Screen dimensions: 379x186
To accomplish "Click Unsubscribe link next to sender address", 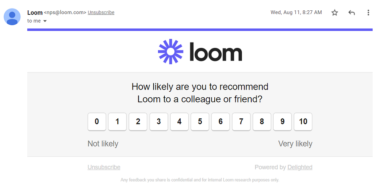I will coord(101,12).
